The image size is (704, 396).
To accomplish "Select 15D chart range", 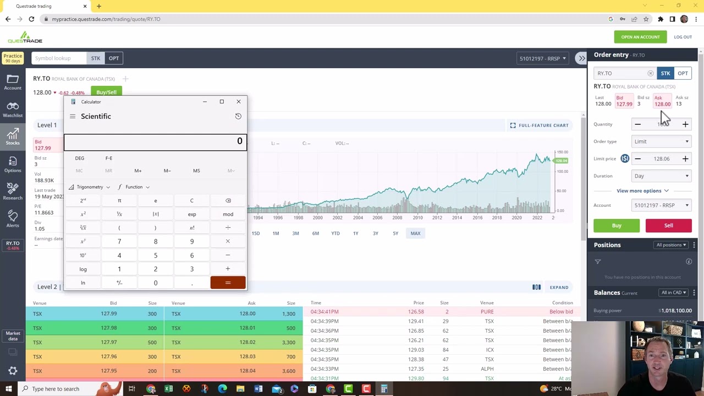I will coord(256,233).
